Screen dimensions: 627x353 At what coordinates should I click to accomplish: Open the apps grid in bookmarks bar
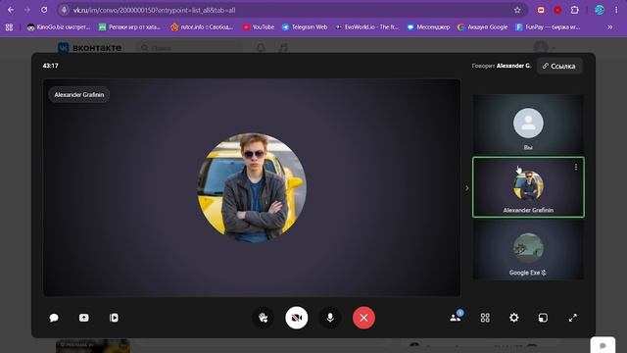click(x=9, y=27)
